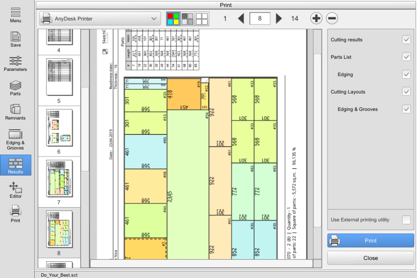This screenshot has height=278, width=417.
Task: Open Edging & Grooves in the sidebar
Action: (x=15, y=139)
